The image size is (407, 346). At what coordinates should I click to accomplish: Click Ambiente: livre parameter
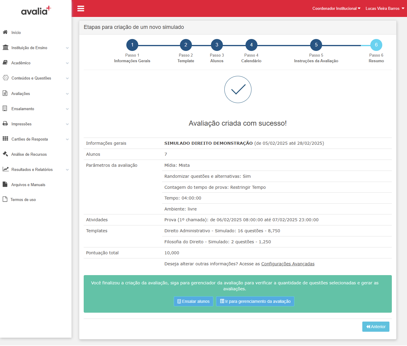pyautogui.click(x=181, y=209)
